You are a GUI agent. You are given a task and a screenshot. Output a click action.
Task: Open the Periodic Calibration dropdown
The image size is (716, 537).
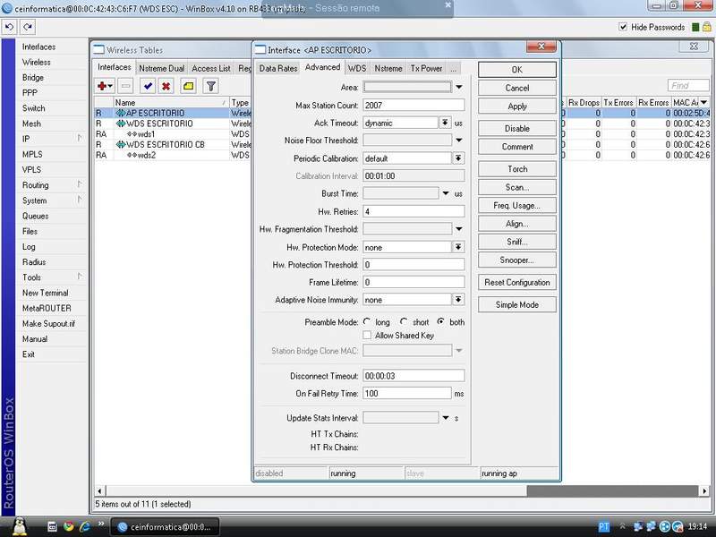tap(458, 158)
